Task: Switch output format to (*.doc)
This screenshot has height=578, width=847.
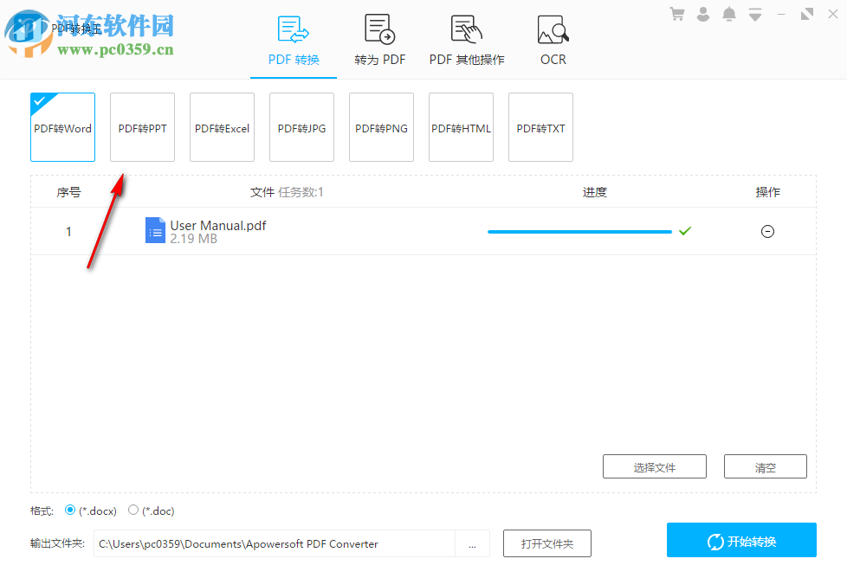Action: (x=133, y=510)
